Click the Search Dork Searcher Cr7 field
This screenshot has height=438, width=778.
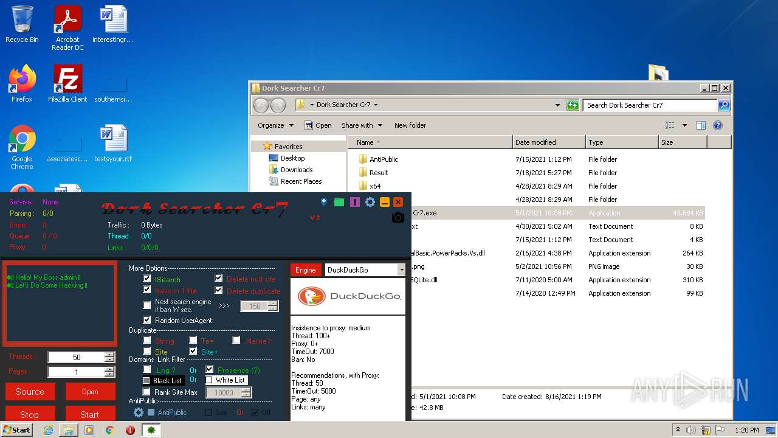(650, 105)
